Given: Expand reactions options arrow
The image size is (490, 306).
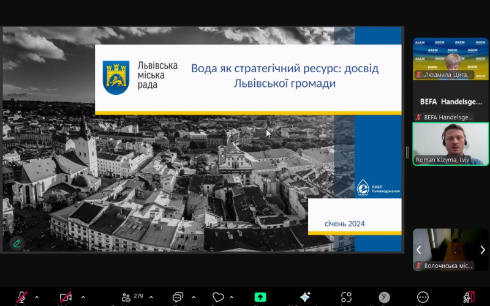Looking at the screenshot, I should [232, 297].
